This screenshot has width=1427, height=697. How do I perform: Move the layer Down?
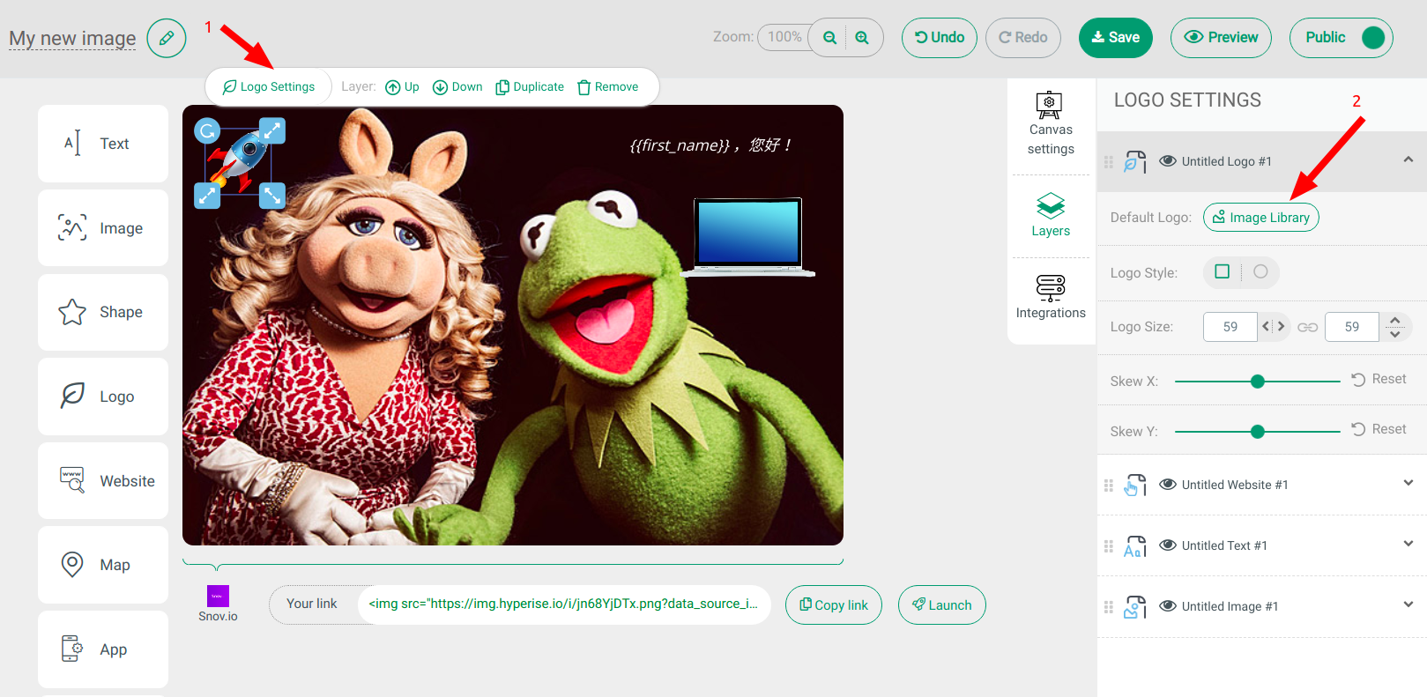457,87
